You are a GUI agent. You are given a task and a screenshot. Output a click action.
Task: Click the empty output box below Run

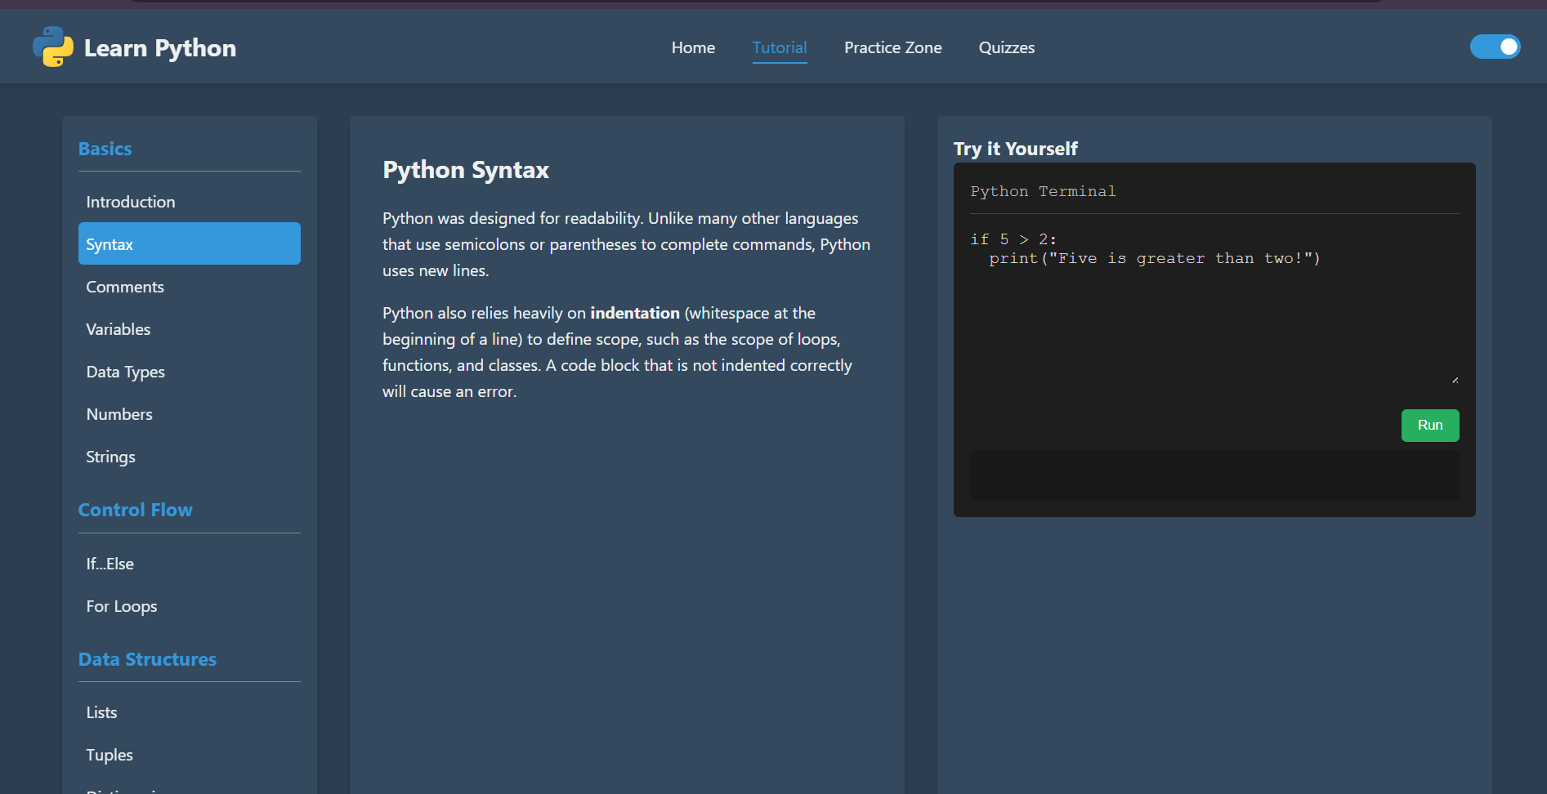1214,475
